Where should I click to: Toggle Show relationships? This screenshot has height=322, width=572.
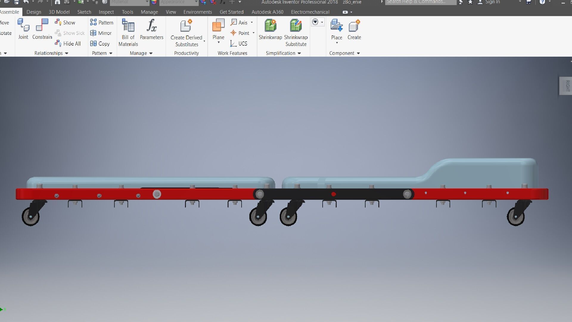point(65,23)
